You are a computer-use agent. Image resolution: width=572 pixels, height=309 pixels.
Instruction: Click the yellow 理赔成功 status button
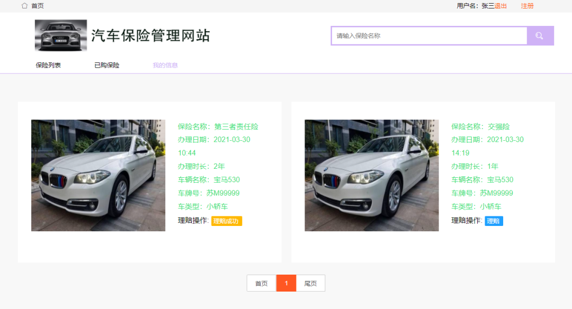coord(226,221)
